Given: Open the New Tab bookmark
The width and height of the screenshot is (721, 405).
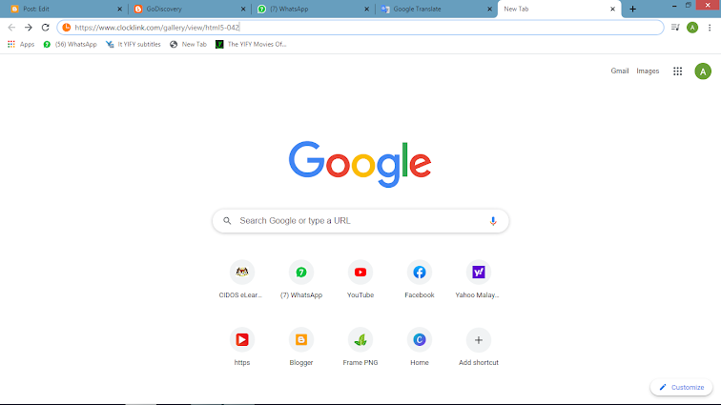Looking at the screenshot, I should [x=188, y=44].
